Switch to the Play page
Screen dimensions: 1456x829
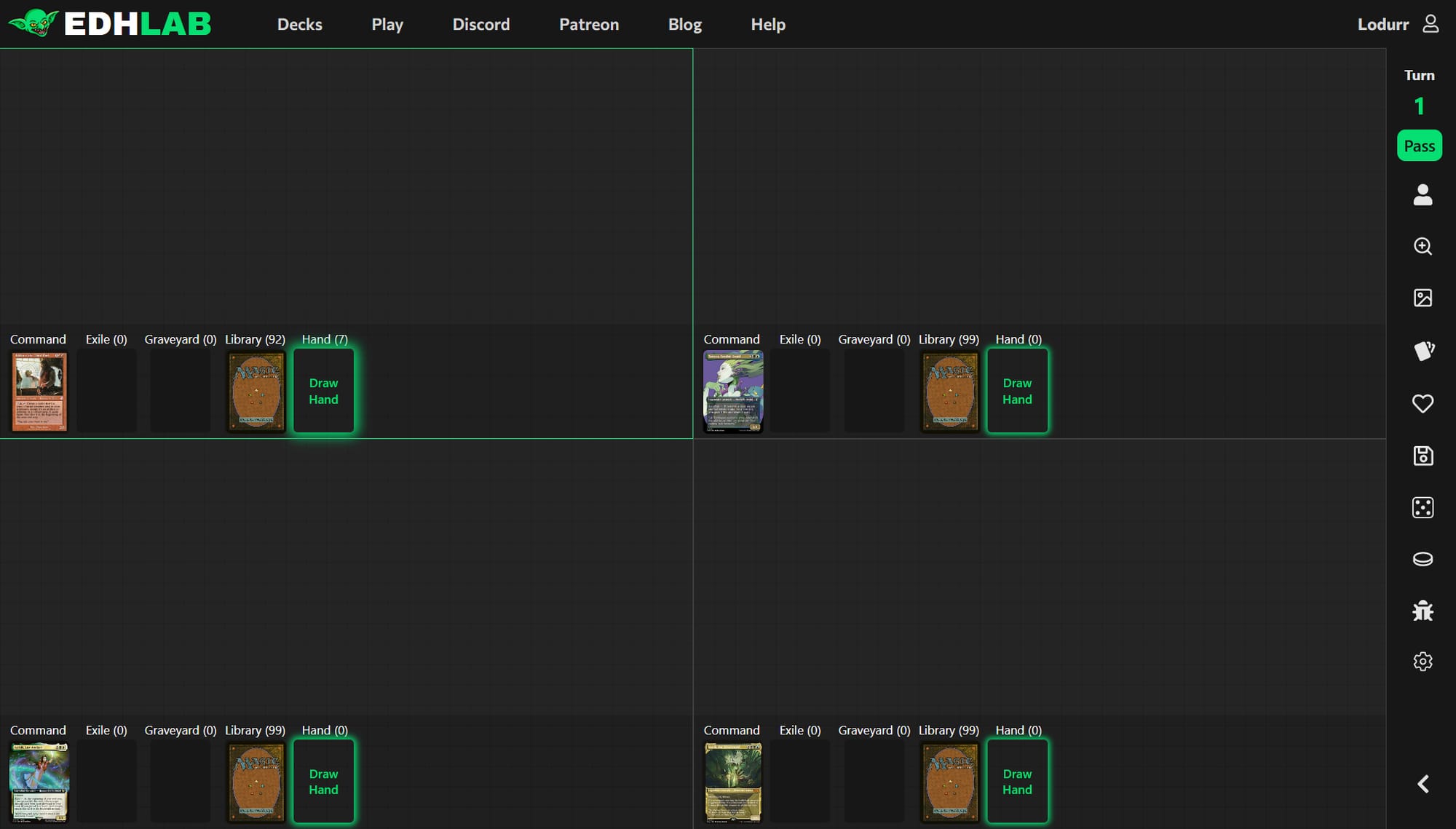(387, 24)
